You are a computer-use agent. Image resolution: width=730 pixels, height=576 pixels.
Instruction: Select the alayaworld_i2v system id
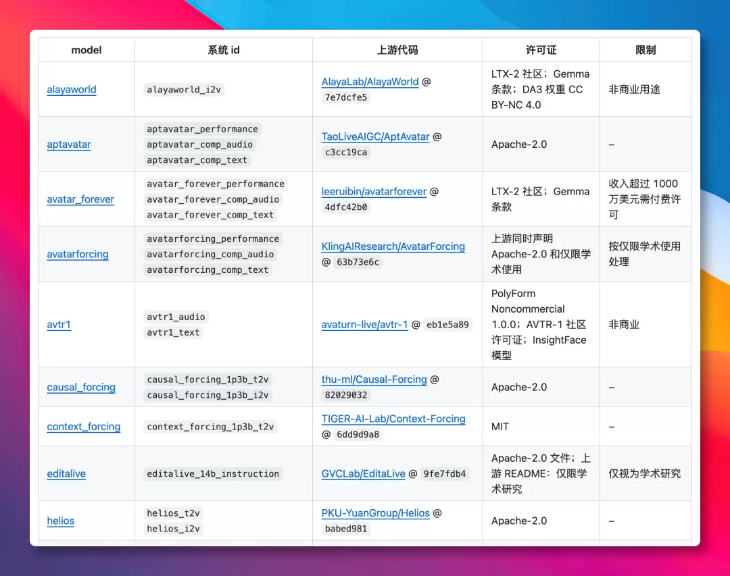coord(184,89)
